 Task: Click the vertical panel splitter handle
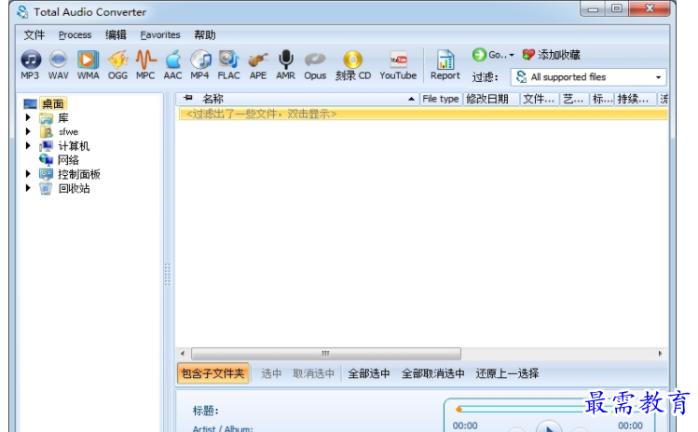coord(168,274)
